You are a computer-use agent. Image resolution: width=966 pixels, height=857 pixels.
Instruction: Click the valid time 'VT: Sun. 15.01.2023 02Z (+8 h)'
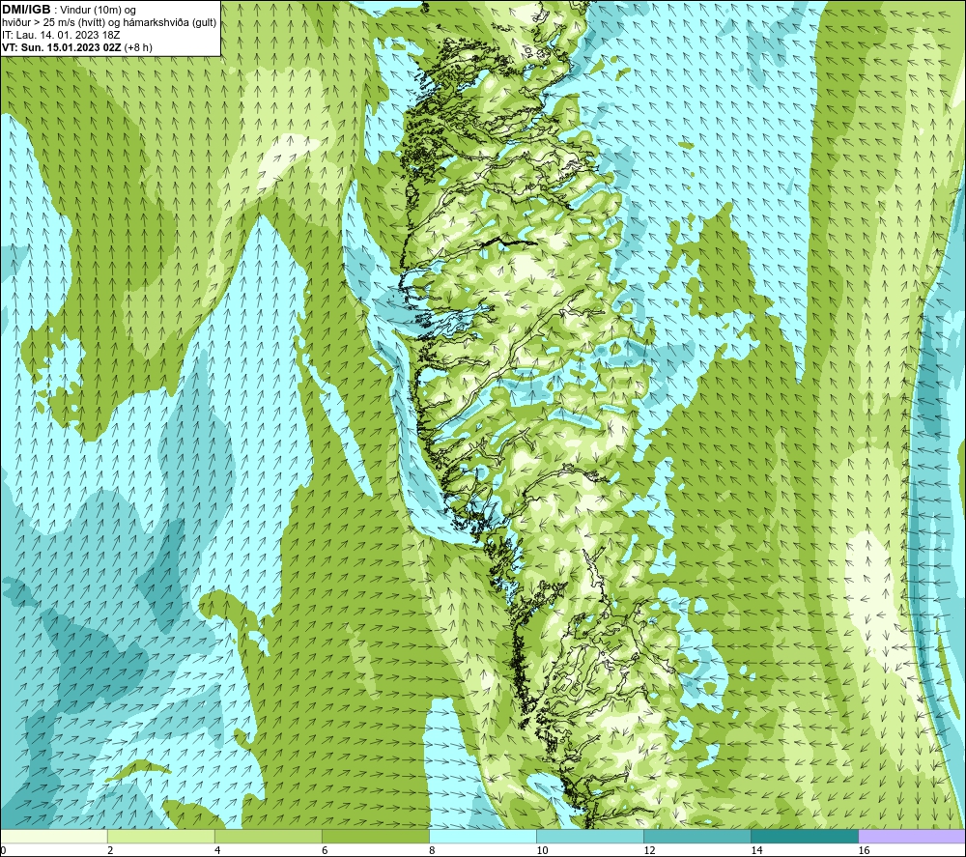point(77,47)
